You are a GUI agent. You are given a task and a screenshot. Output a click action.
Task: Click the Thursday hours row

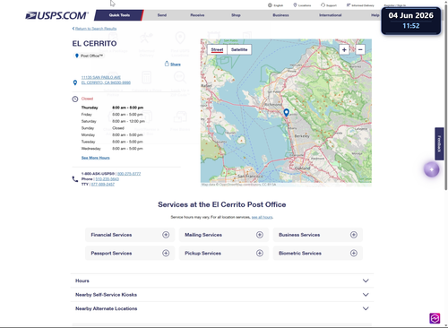click(112, 108)
